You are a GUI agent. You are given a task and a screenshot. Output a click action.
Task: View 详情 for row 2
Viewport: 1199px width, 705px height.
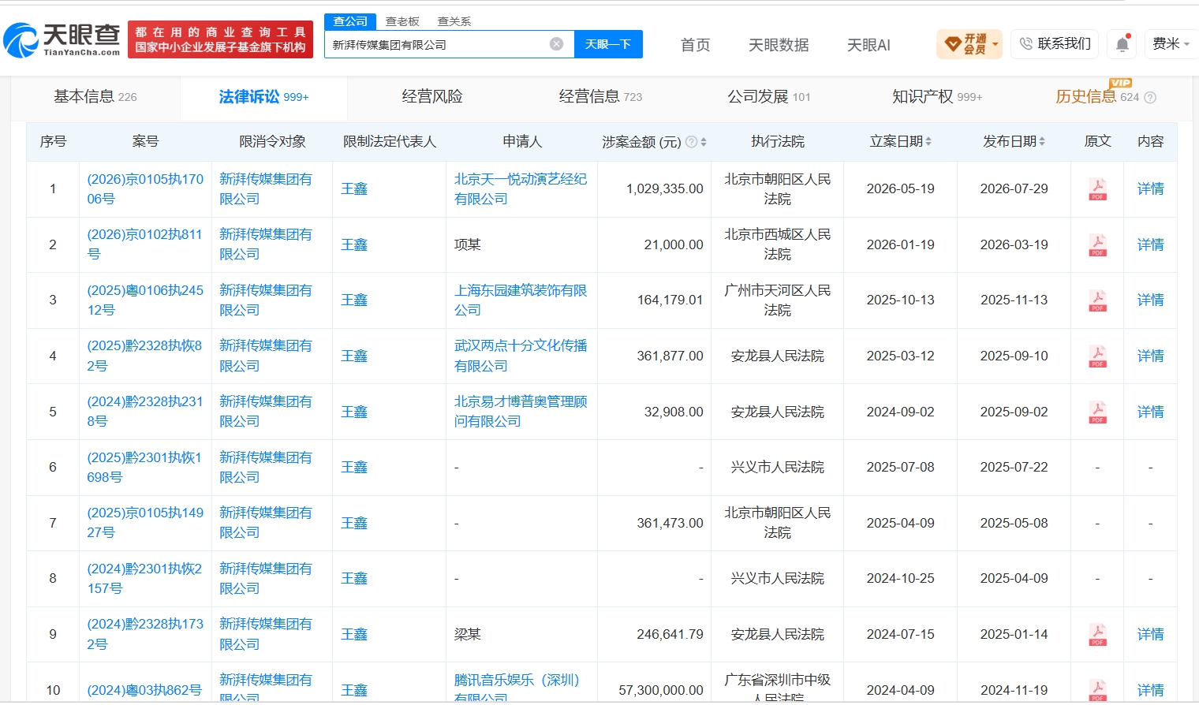tap(1150, 245)
